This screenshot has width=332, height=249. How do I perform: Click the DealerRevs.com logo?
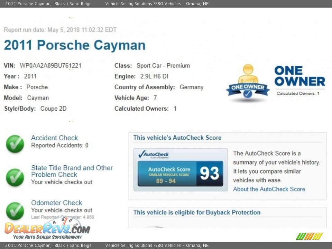coord(47,229)
